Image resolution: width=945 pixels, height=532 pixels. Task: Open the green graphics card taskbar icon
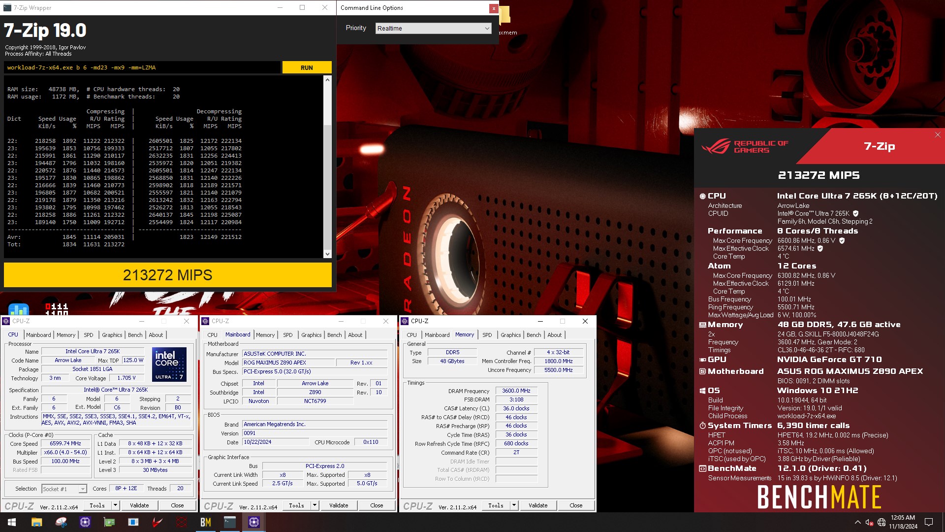click(x=109, y=522)
